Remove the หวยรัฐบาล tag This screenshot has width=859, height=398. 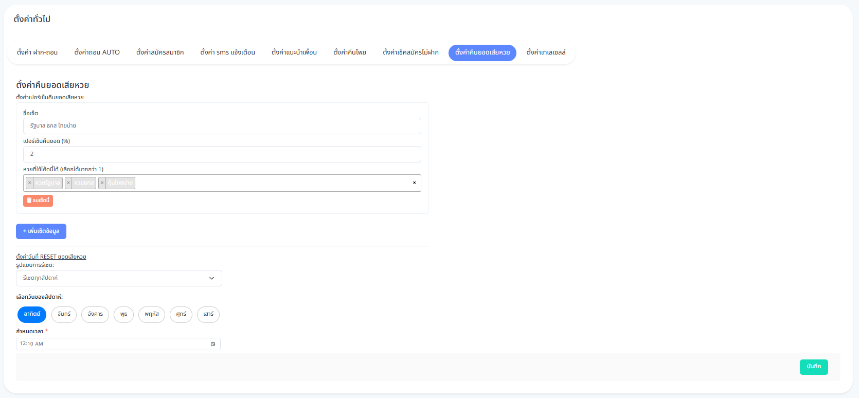[30, 183]
